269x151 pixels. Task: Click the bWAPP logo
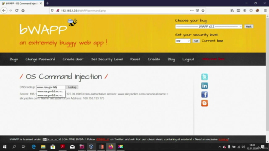click(x=49, y=27)
